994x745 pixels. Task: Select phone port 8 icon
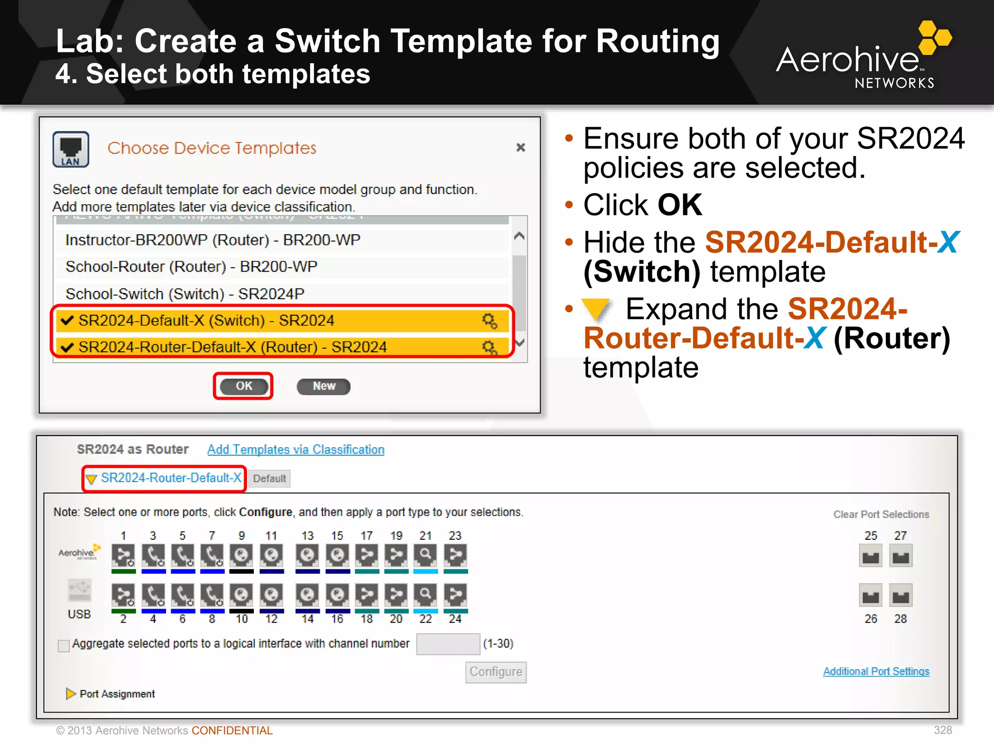tap(212, 595)
